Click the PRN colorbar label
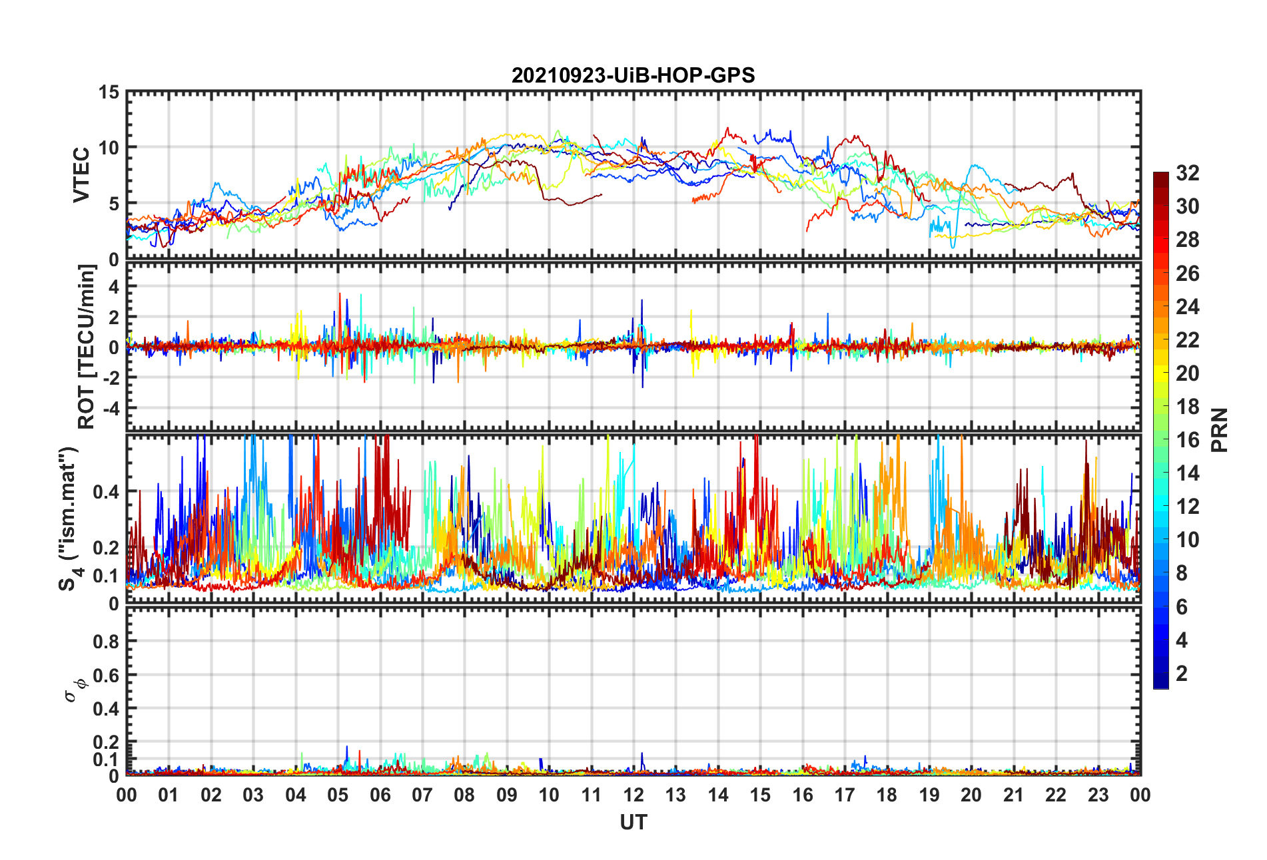Viewport: 1267px width, 860px height. tap(1220, 430)
